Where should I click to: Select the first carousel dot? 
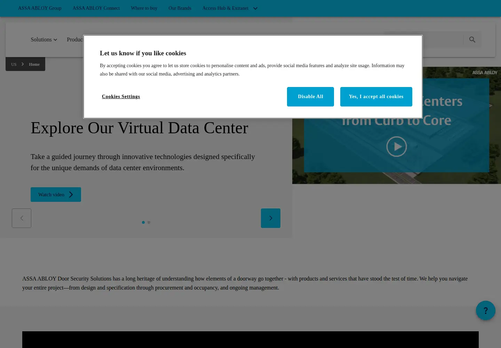(143, 222)
